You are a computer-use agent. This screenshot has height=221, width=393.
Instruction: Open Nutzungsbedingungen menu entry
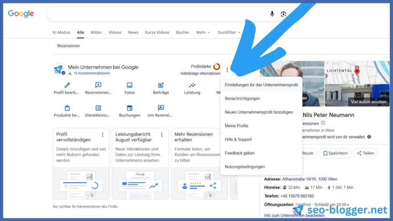[261, 167]
